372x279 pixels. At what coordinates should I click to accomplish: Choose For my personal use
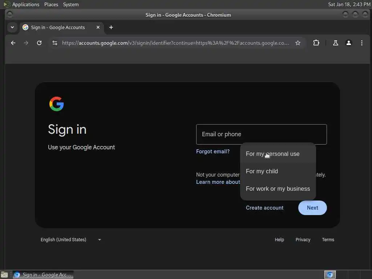click(278, 154)
